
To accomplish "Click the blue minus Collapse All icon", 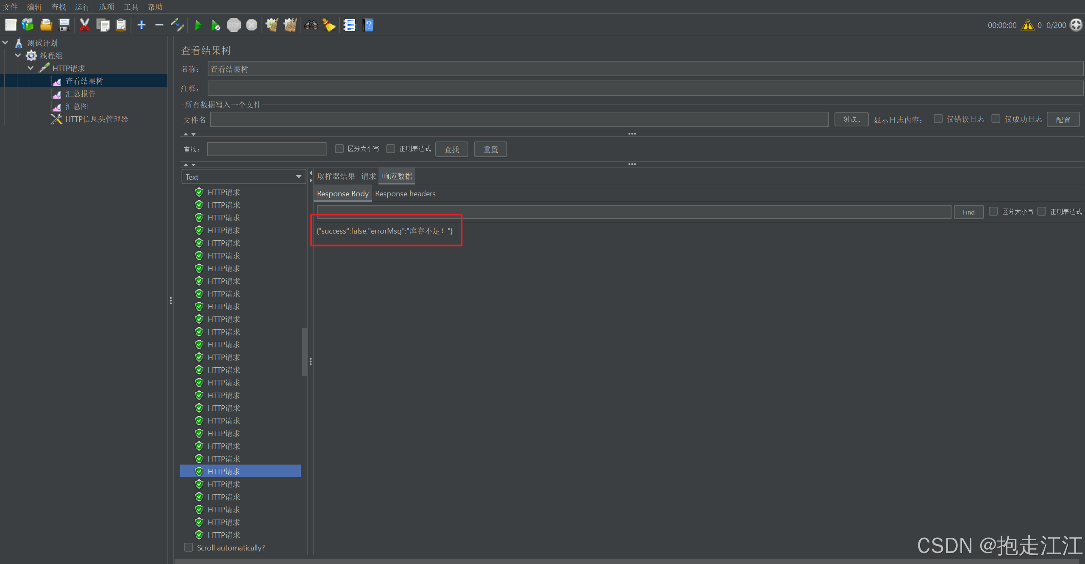I will pos(159,25).
